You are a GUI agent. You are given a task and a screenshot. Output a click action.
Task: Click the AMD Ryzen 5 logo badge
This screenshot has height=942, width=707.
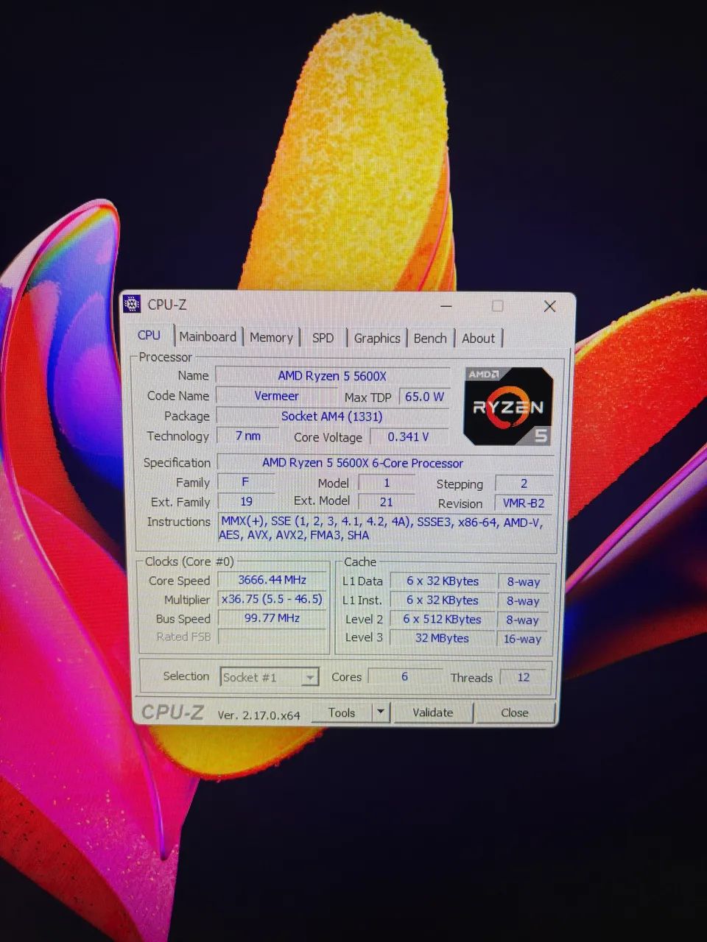tap(508, 406)
